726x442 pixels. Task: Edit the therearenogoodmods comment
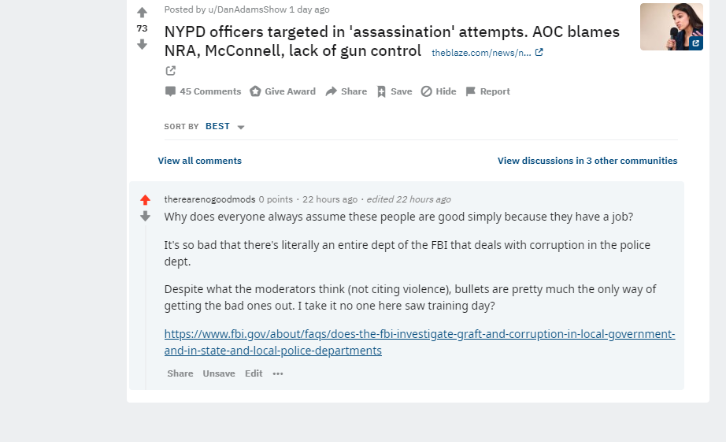254,373
